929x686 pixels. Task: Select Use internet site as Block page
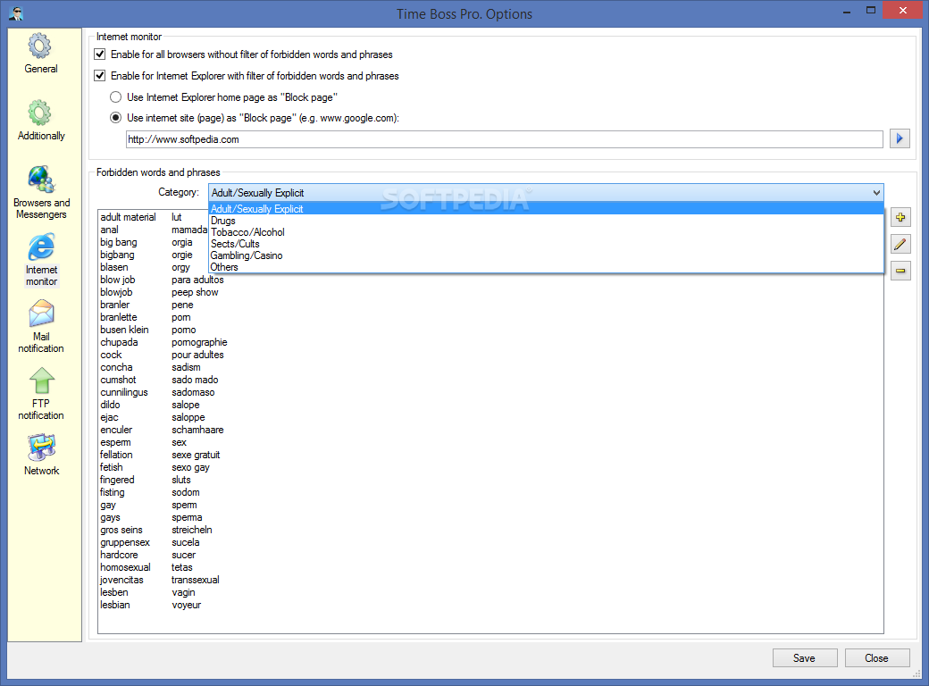(115, 118)
